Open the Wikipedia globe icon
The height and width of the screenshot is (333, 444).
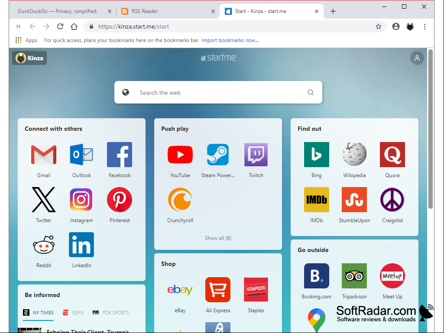click(x=354, y=155)
